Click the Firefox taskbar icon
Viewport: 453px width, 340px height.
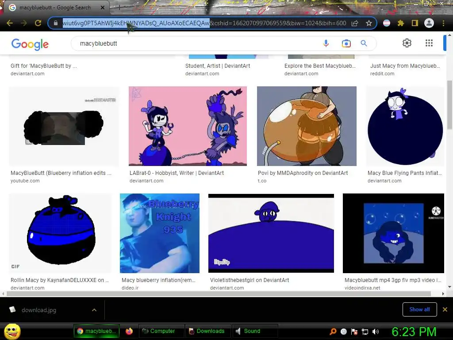[129, 331]
